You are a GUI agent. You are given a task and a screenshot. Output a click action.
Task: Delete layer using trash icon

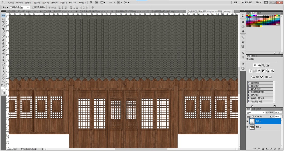(279, 149)
